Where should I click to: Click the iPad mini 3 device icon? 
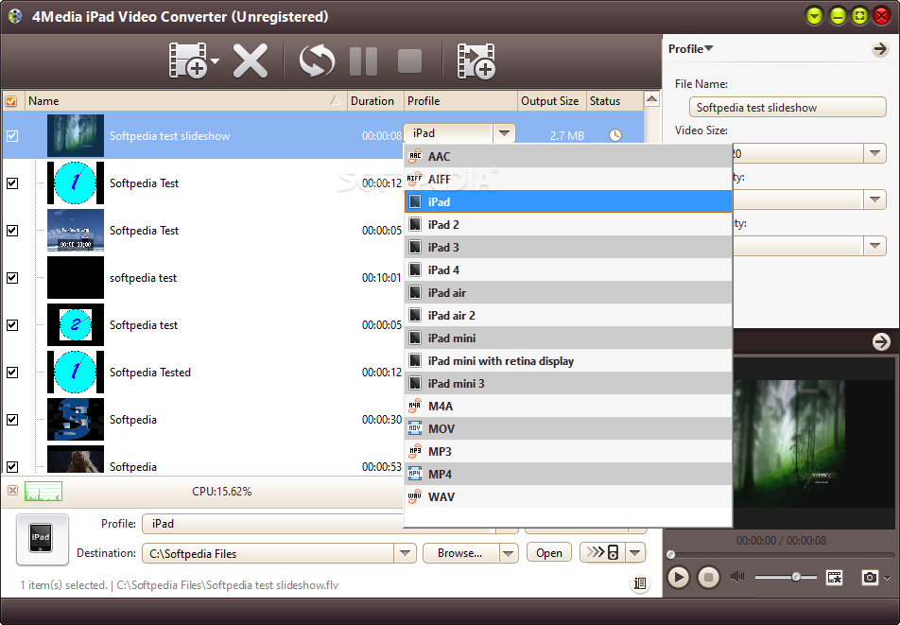point(415,383)
